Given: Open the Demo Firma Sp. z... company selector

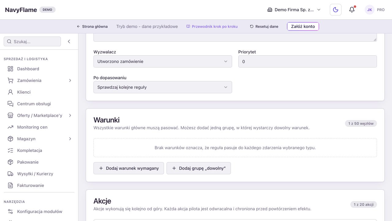Looking at the screenshot, I should (294, 10).
